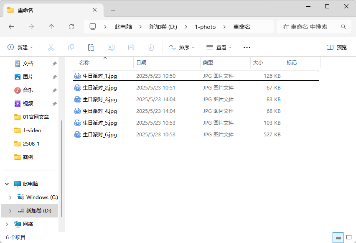The height and width of the screenshot is (243, 356).
Task: Go up one folder level
Action: 51,27
